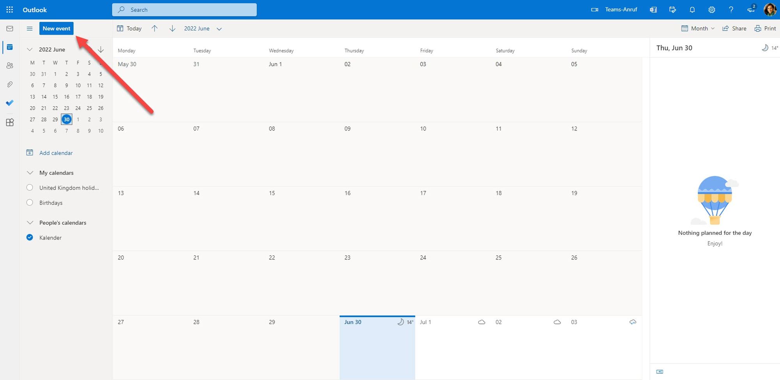
Task: Click the Add calendar link
Action: click(x=56, y=153)
